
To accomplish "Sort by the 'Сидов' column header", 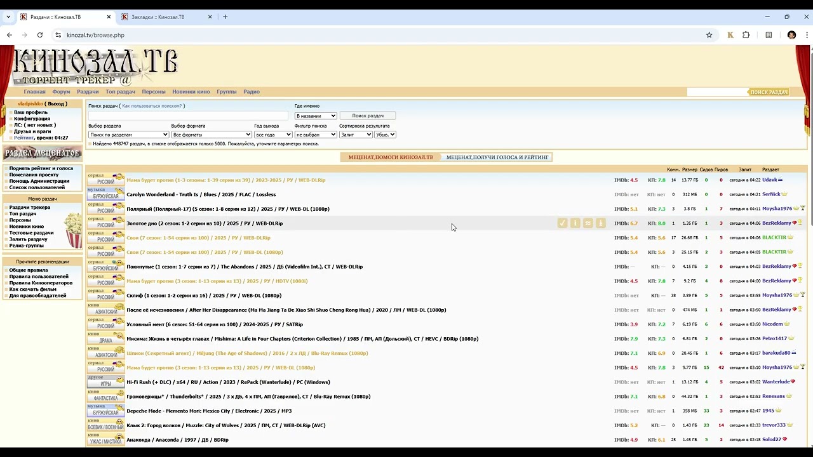I will coord(706,170).
